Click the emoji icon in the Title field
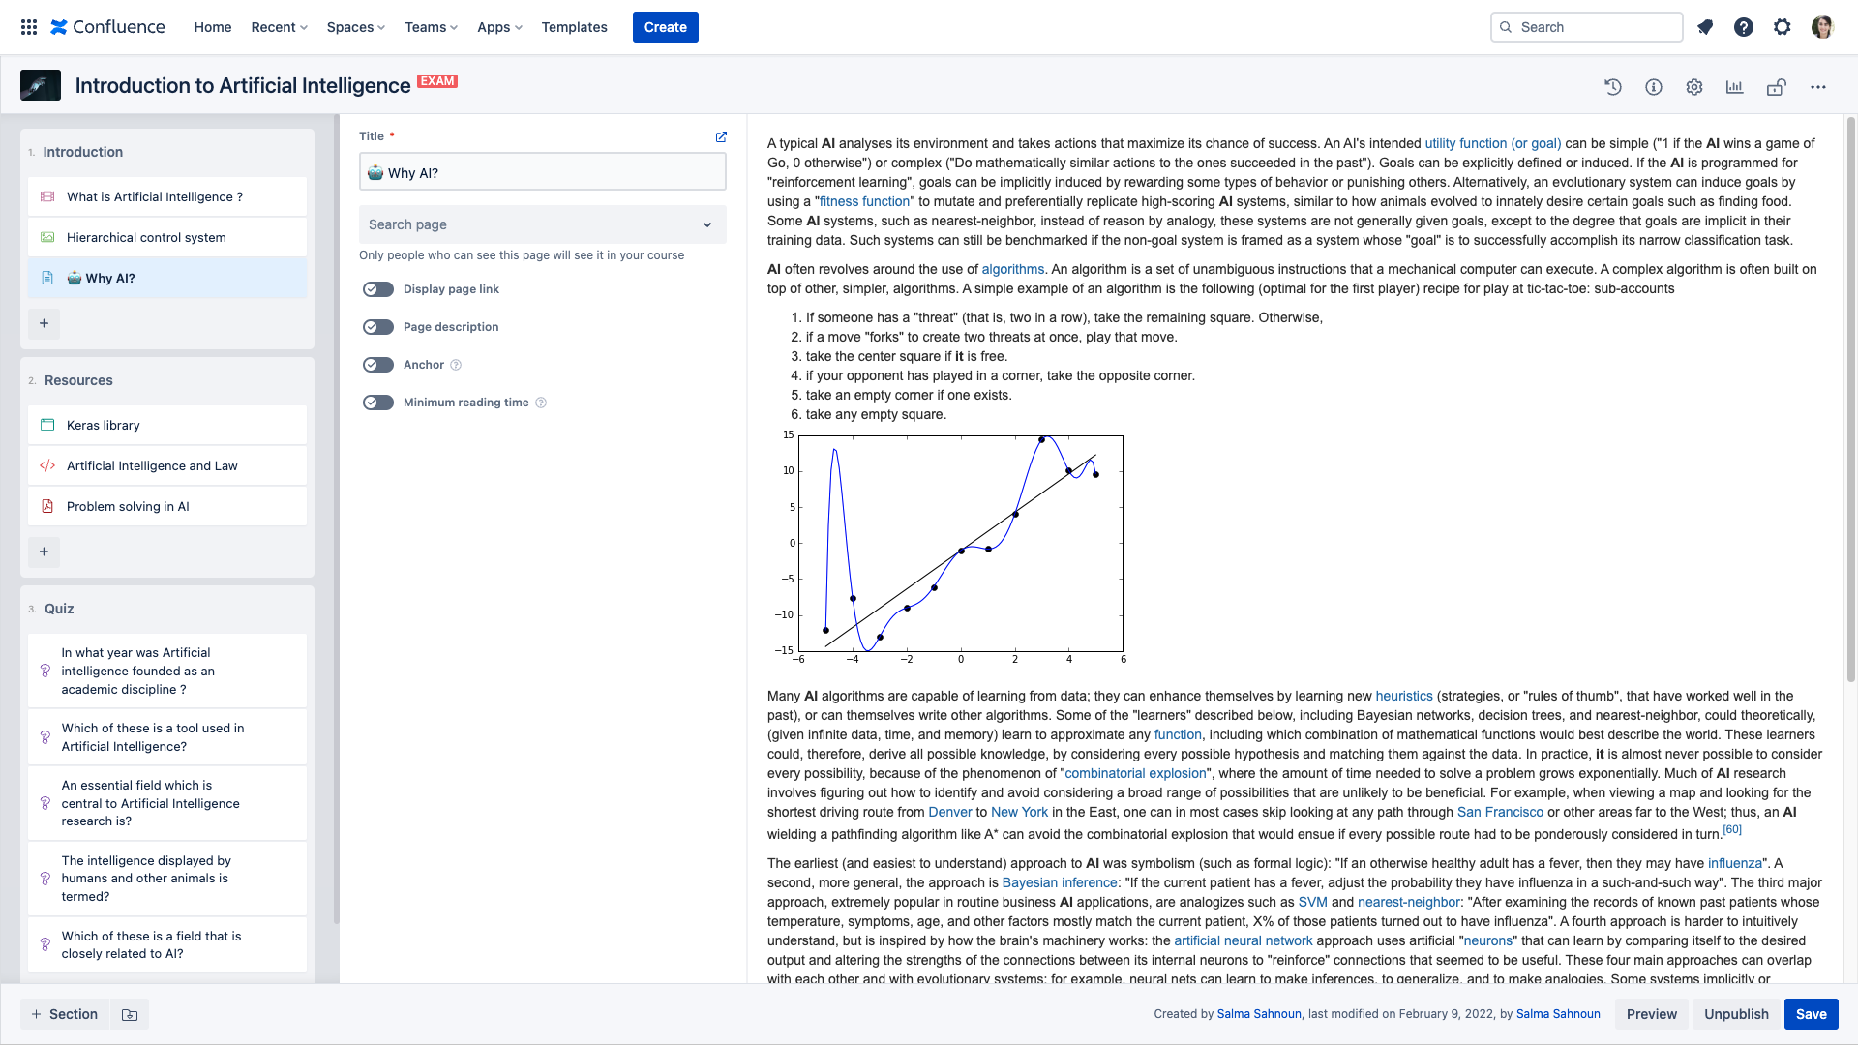The height and width of the screenshot is (1045, 1858). pyautogui.click(x=375, y=173)
